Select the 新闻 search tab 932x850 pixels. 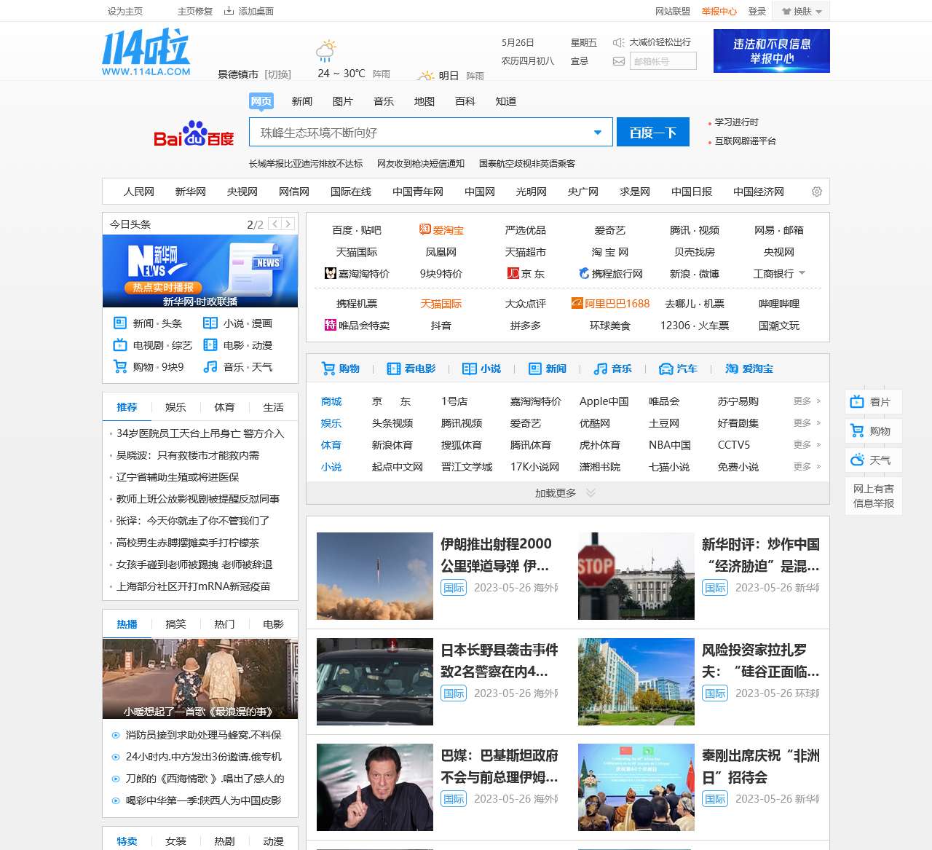click(x=302, y=101)
